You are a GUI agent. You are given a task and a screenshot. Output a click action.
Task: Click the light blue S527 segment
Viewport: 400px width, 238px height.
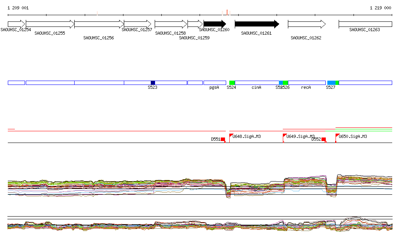coord(331,83)
